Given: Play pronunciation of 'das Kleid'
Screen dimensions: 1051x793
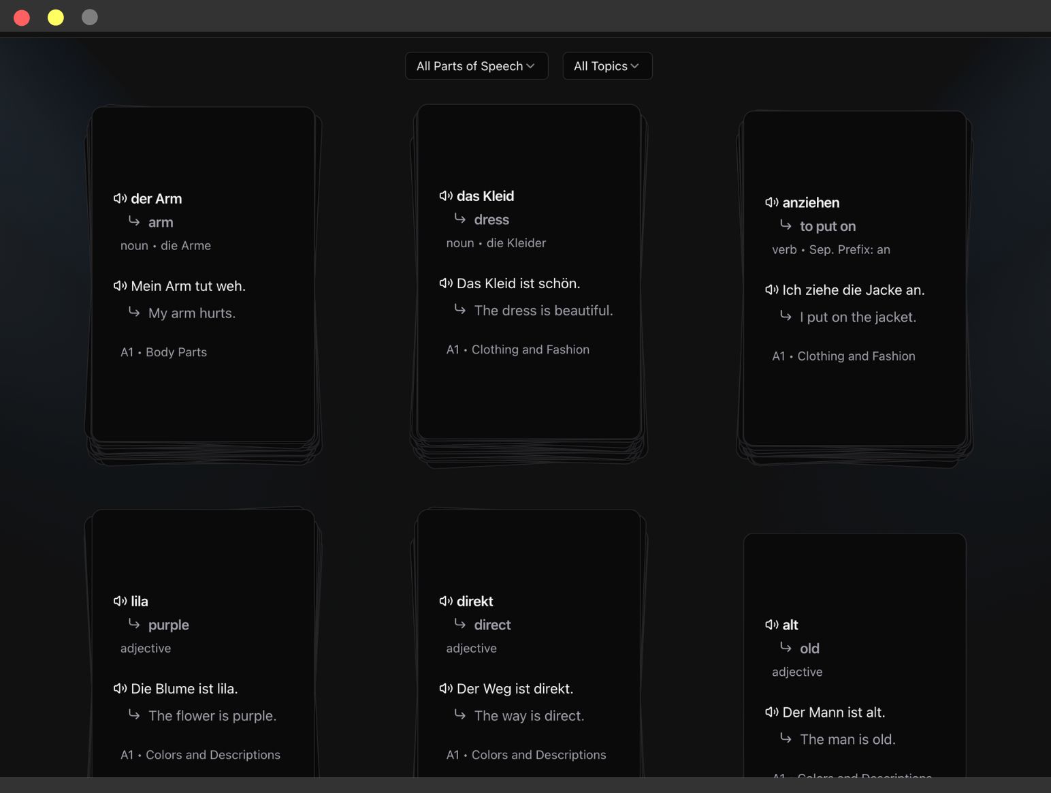Looking at the screenshot, I should (446, 196).
